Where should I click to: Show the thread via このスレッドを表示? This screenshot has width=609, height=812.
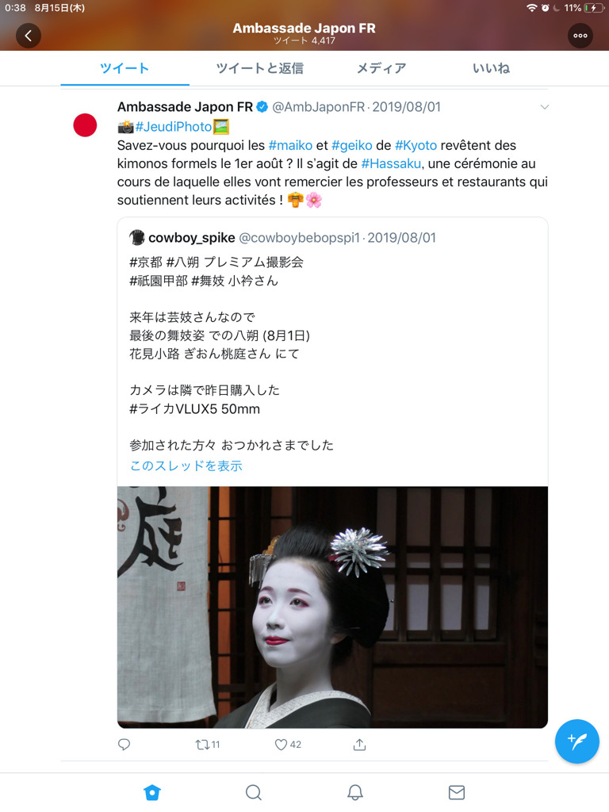[186, 466]
